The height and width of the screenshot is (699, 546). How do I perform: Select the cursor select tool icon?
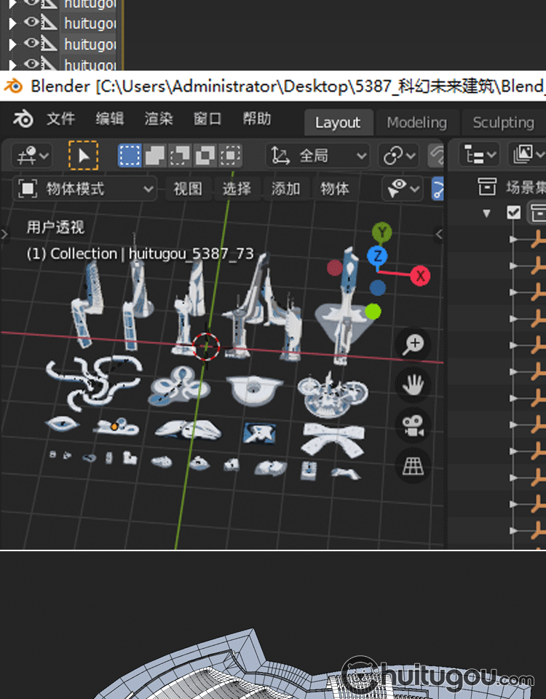[83, 155]
